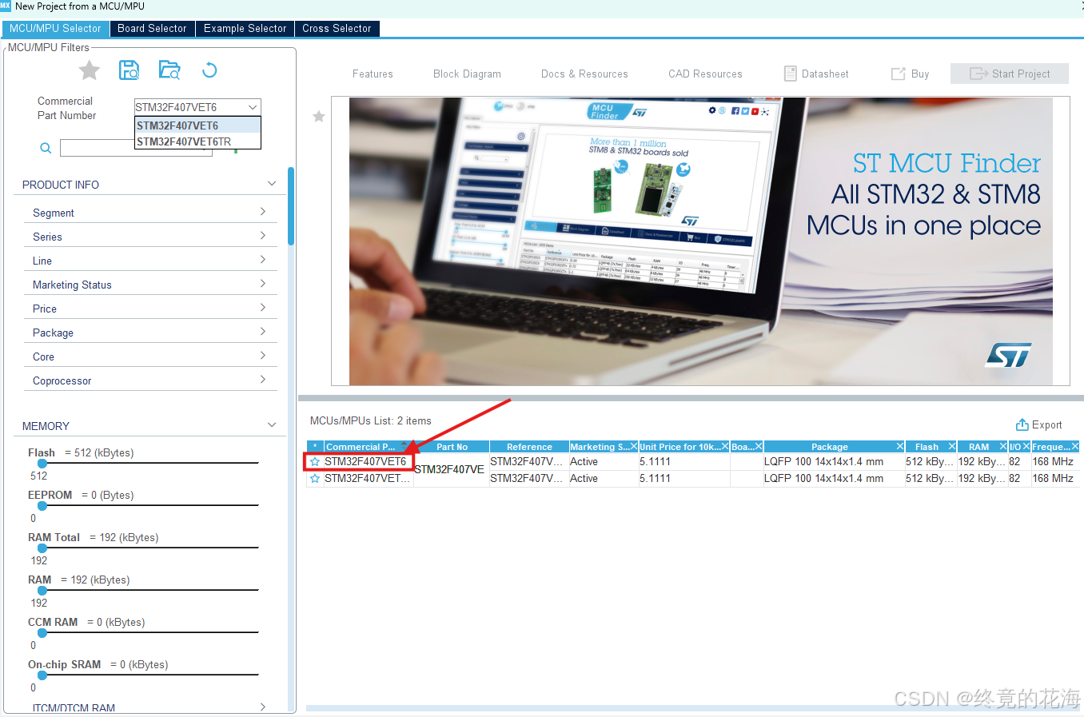
Task: Expand the ITCM/DTCM RAM filter
Action: [x=263, y=707]
